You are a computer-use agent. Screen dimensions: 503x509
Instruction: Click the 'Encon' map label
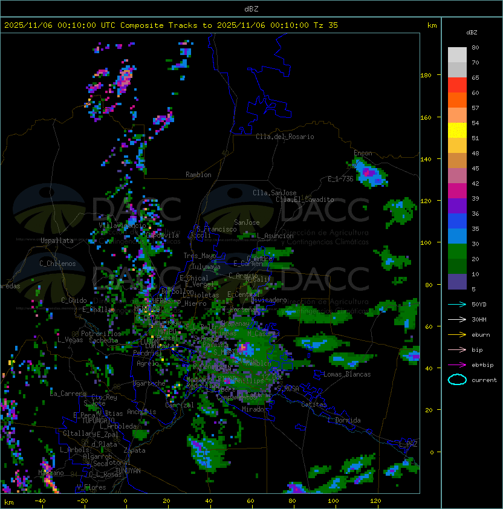pyautogui.click(x=363, y=153)
